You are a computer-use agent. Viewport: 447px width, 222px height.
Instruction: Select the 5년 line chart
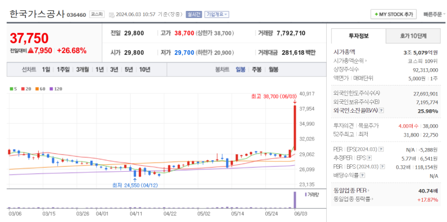click(128, 69)
